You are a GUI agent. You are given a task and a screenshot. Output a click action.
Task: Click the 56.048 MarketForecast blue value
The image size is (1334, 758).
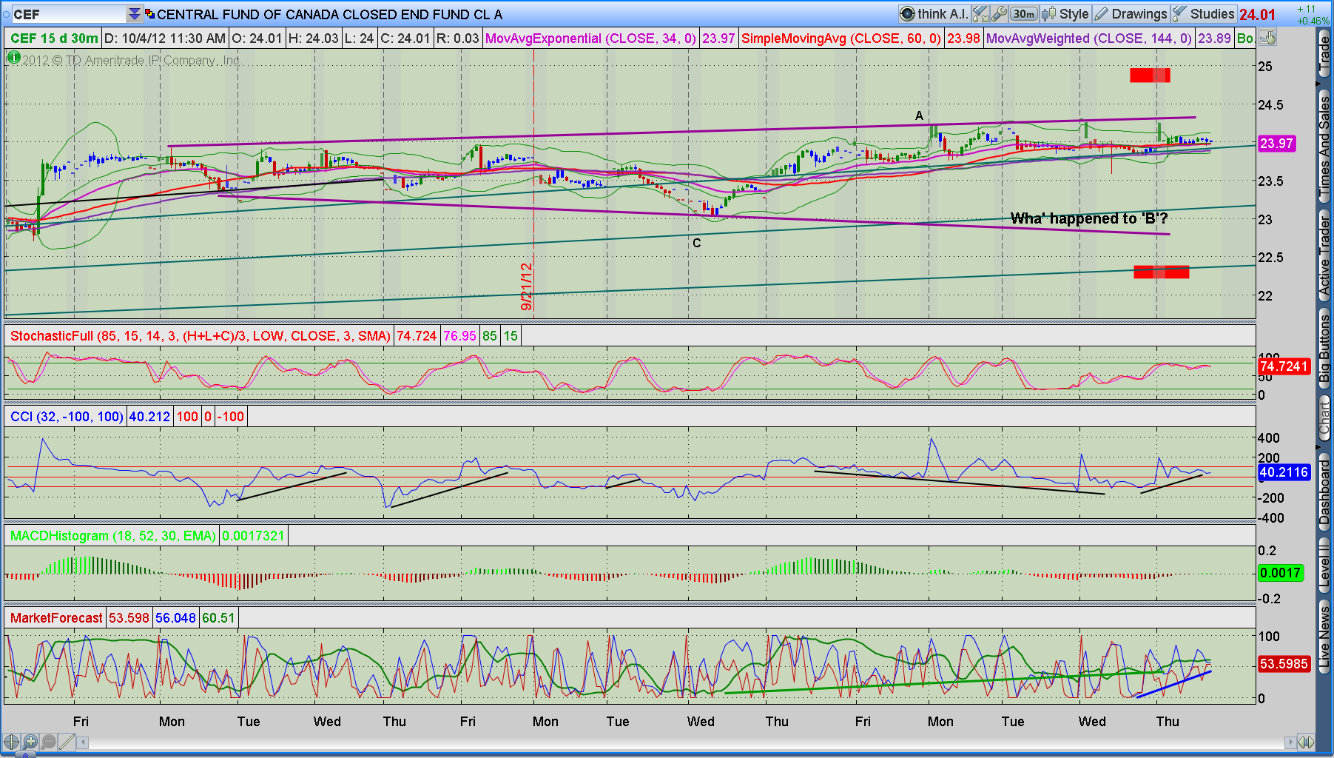point(175,618)
